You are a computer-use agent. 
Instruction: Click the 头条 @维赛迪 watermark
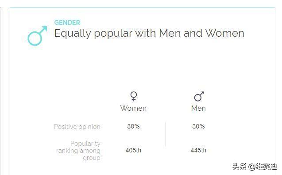point(255,167)
